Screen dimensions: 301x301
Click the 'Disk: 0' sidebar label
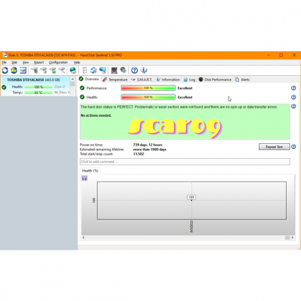[x=60, y=87]
